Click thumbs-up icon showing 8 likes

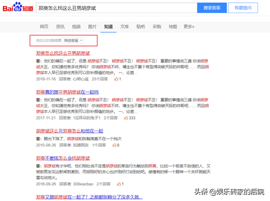pos(114,145)
